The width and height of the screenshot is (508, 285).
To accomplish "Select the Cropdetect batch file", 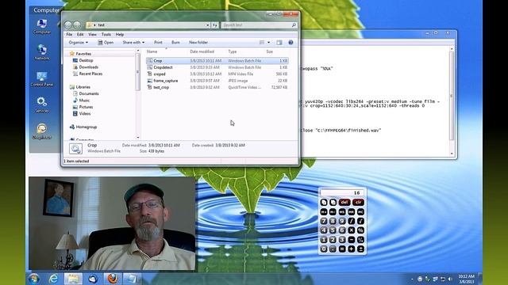I will pyautogui.click(x=217, y=67).
